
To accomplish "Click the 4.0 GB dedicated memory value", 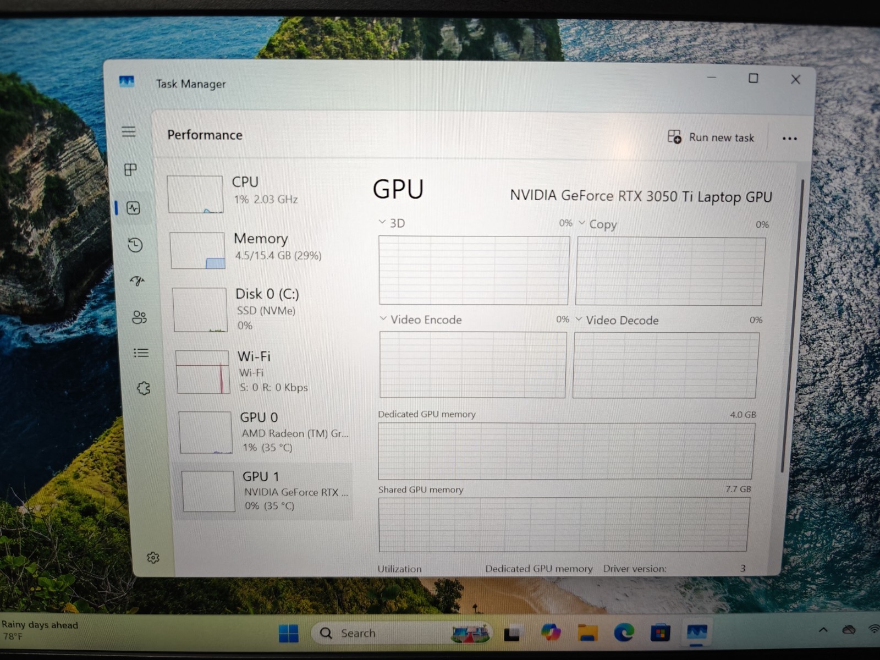I will coord(743,415).
